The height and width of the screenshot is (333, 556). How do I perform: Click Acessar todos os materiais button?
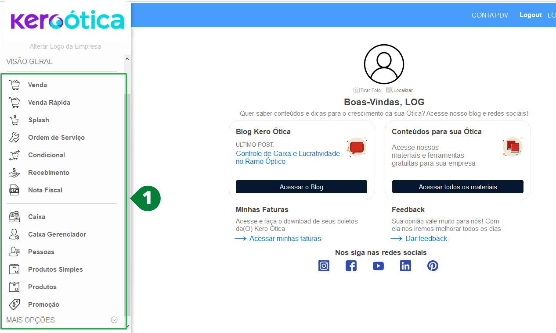coord(458,187)
